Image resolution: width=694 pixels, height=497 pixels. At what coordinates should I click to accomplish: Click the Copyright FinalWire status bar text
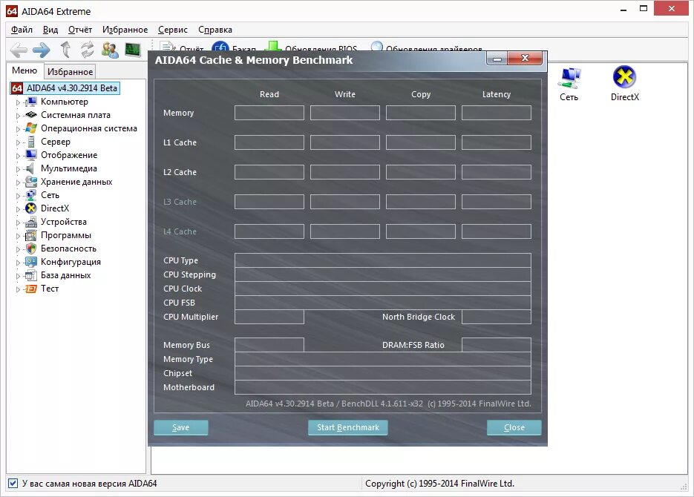(x=439, y=484)
